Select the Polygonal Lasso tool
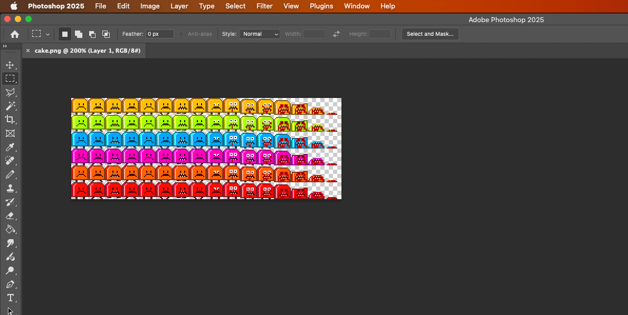The height and width of the screenshot is (315, 628). (10, 92)
